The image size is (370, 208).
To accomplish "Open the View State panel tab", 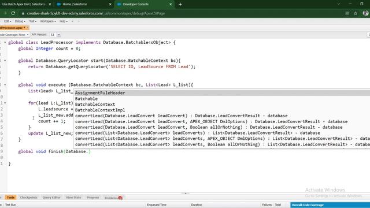I will (x=73, y=198).
